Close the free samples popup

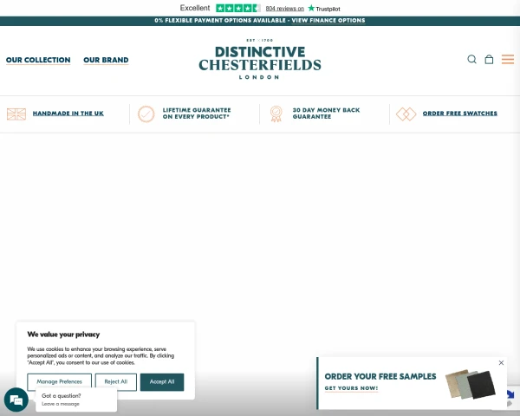(x=501, y=362)
